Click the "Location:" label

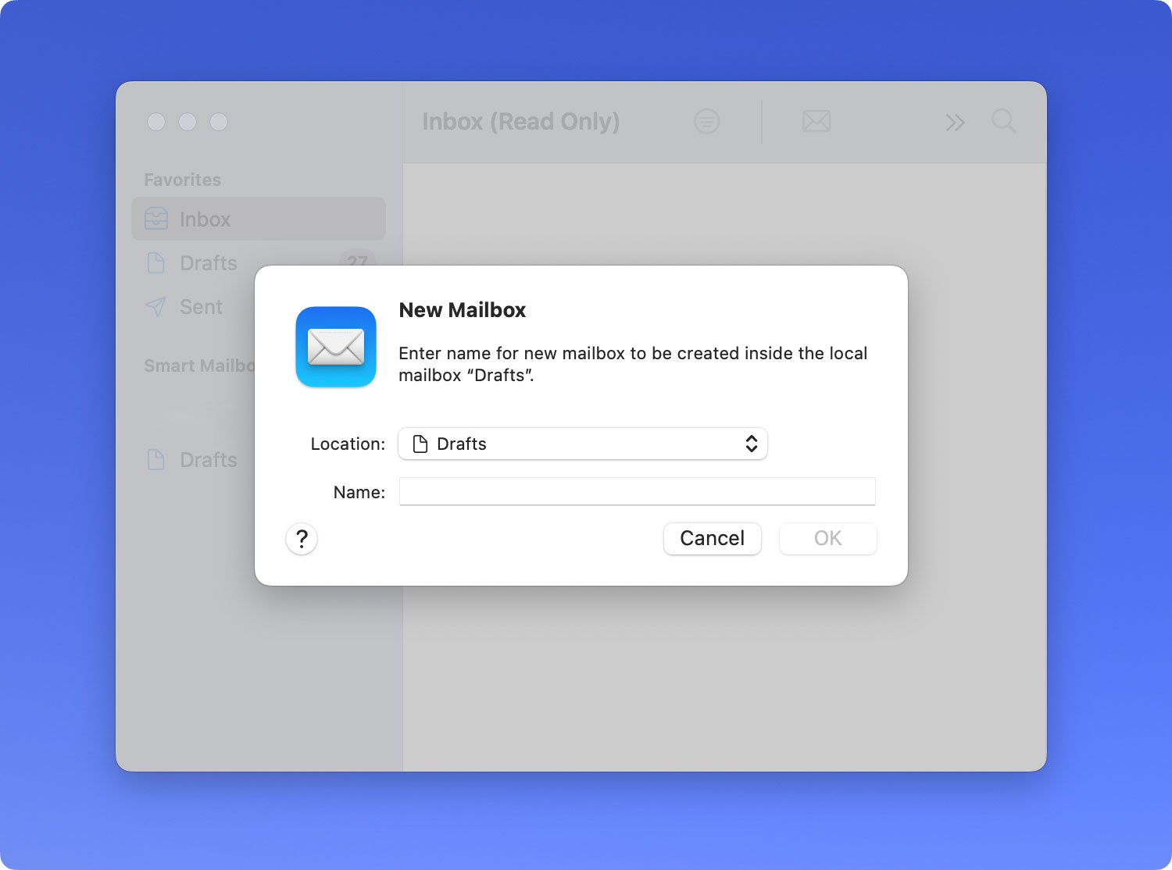tap(348, 444)
